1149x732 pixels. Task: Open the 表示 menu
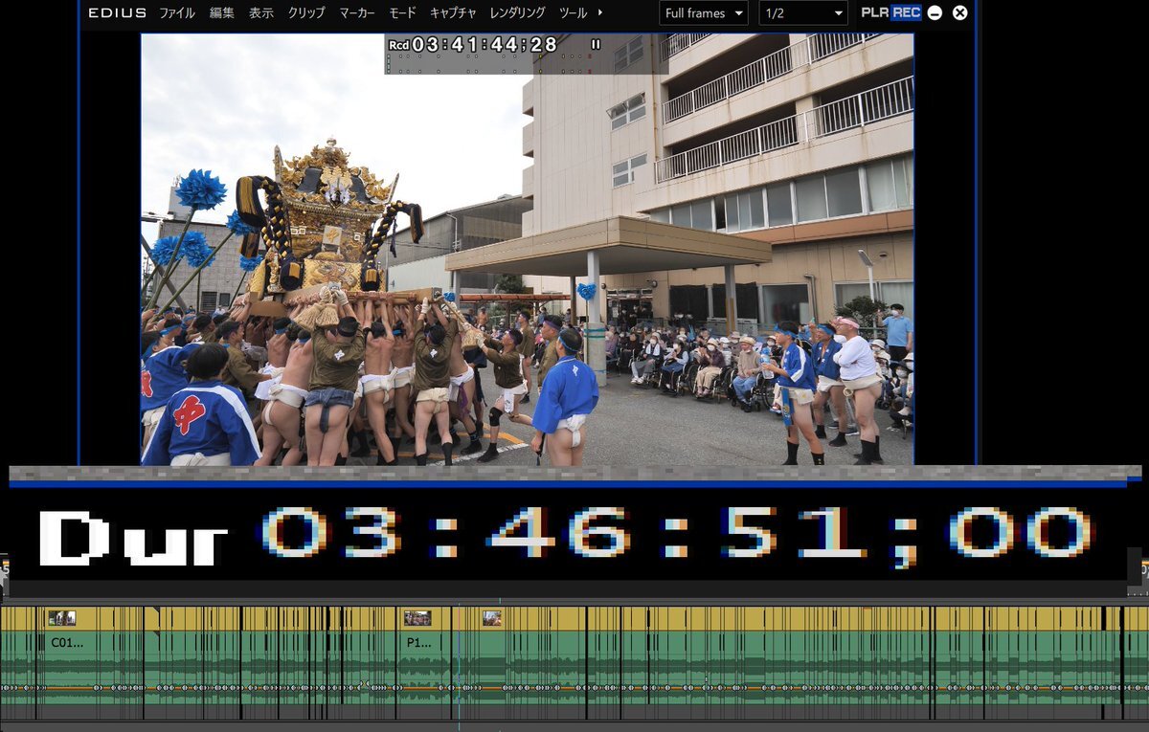261,13
